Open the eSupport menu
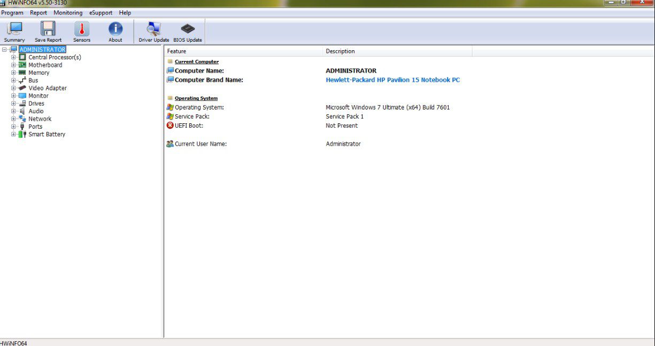 [101, 13]
